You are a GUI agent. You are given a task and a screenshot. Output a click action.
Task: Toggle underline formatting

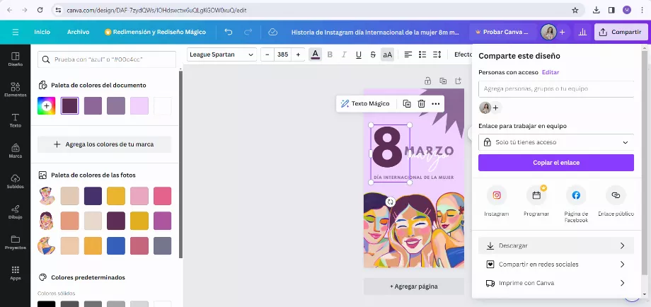(359, 54)
